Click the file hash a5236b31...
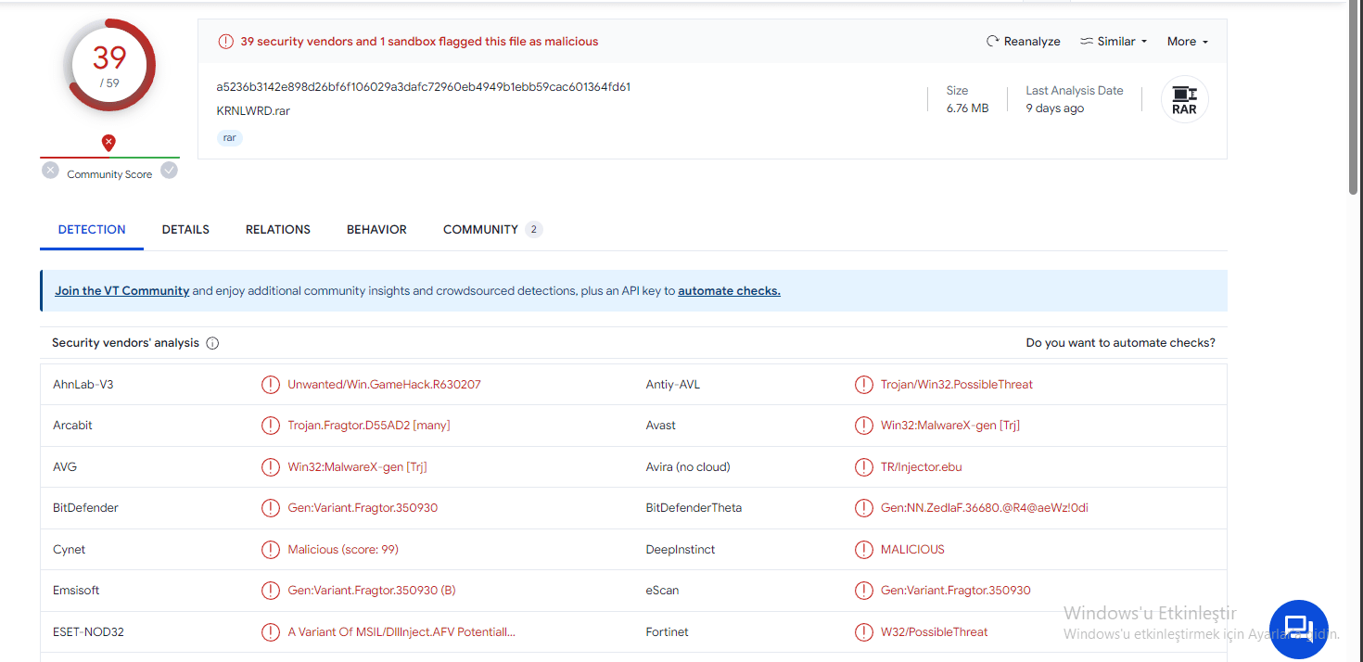This screenshot has width=1363, height=662. (x=424, y=87)
